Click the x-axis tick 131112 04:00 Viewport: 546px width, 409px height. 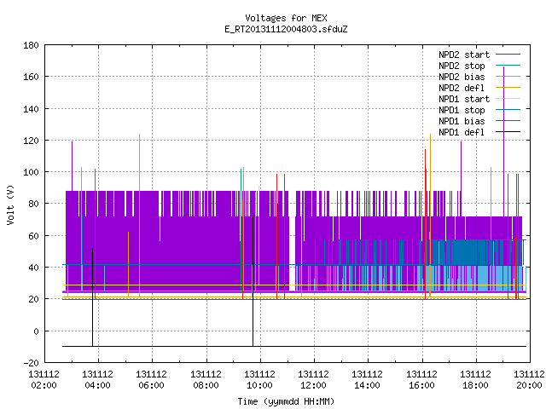click(98, 380)
